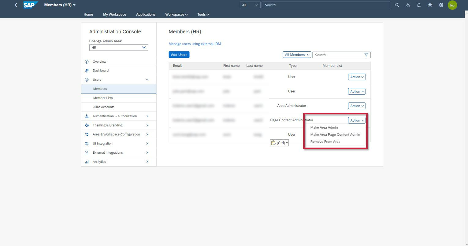Screen dimensions: 468x246
Task: Click the Add Users button
Action: coord(179,55)
